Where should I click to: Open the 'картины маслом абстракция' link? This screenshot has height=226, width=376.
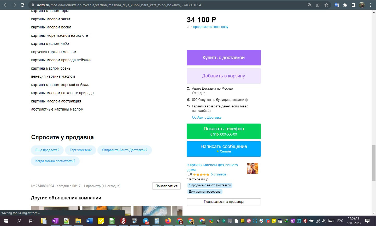coord(56,101)
